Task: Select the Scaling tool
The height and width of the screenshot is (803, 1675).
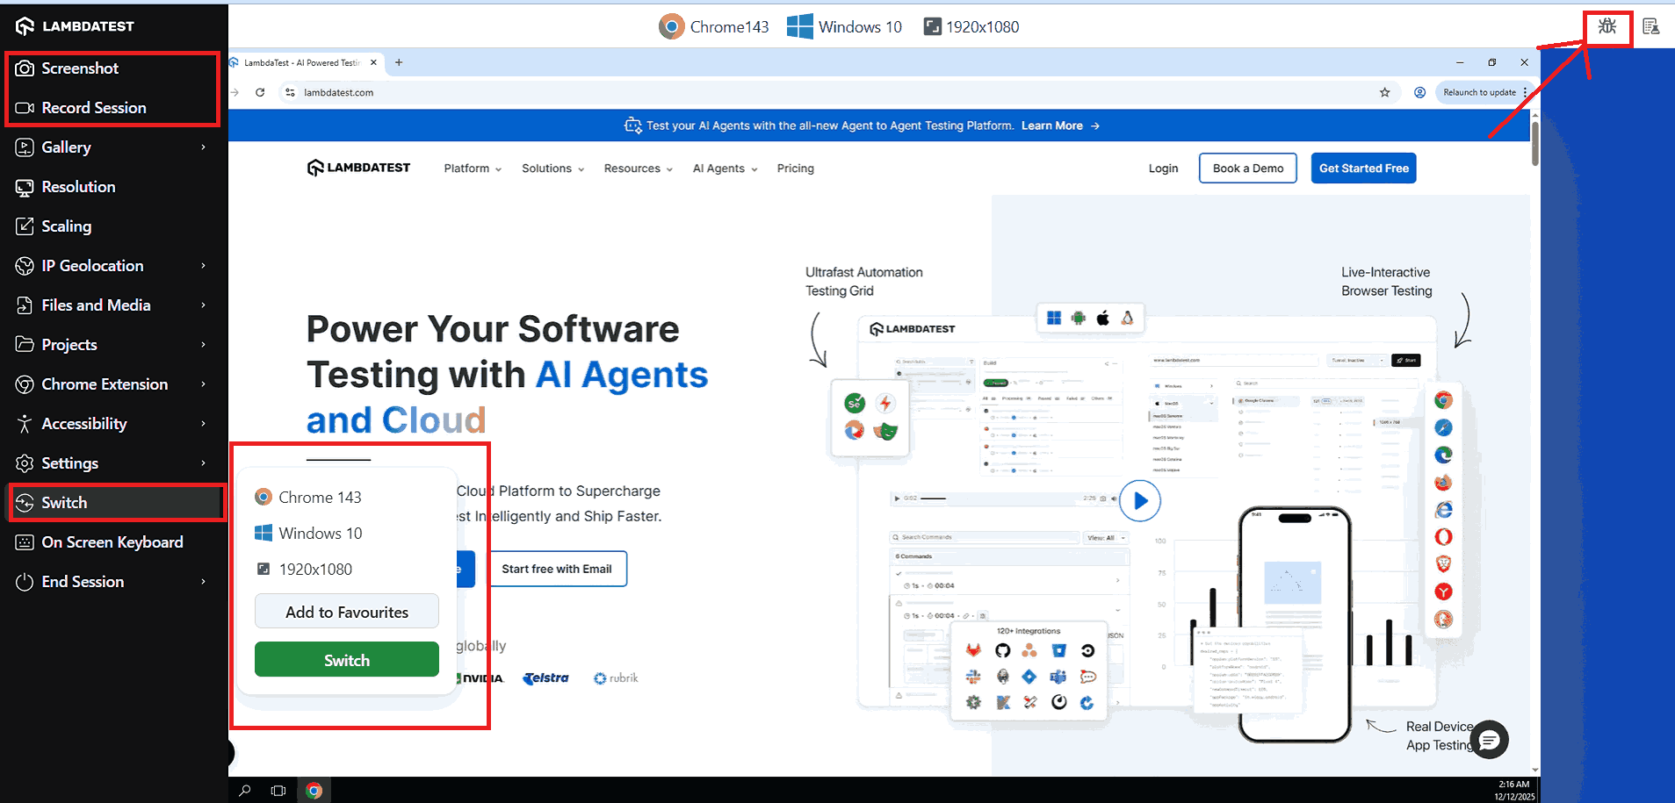Action: (x=66, y=226)
